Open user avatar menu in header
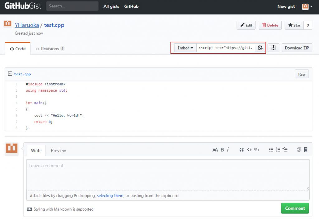This screenshot has height=223, width=319. tap(307, 6)
